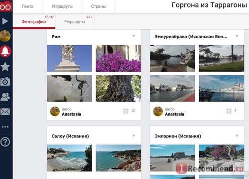This screenshot has width=249, height=179.
Task: Open the Рим album title
Action: point(56,37)
